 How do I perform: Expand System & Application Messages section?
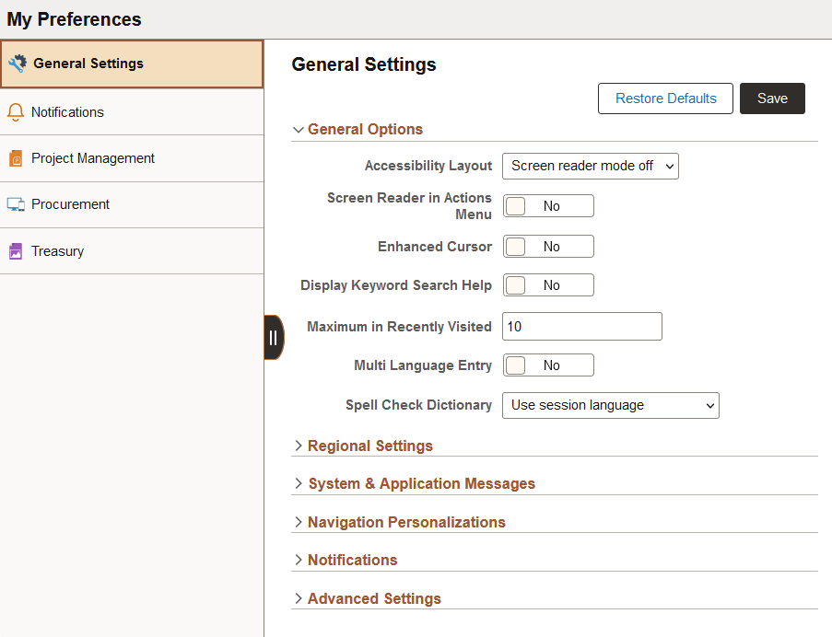[420, 483]
